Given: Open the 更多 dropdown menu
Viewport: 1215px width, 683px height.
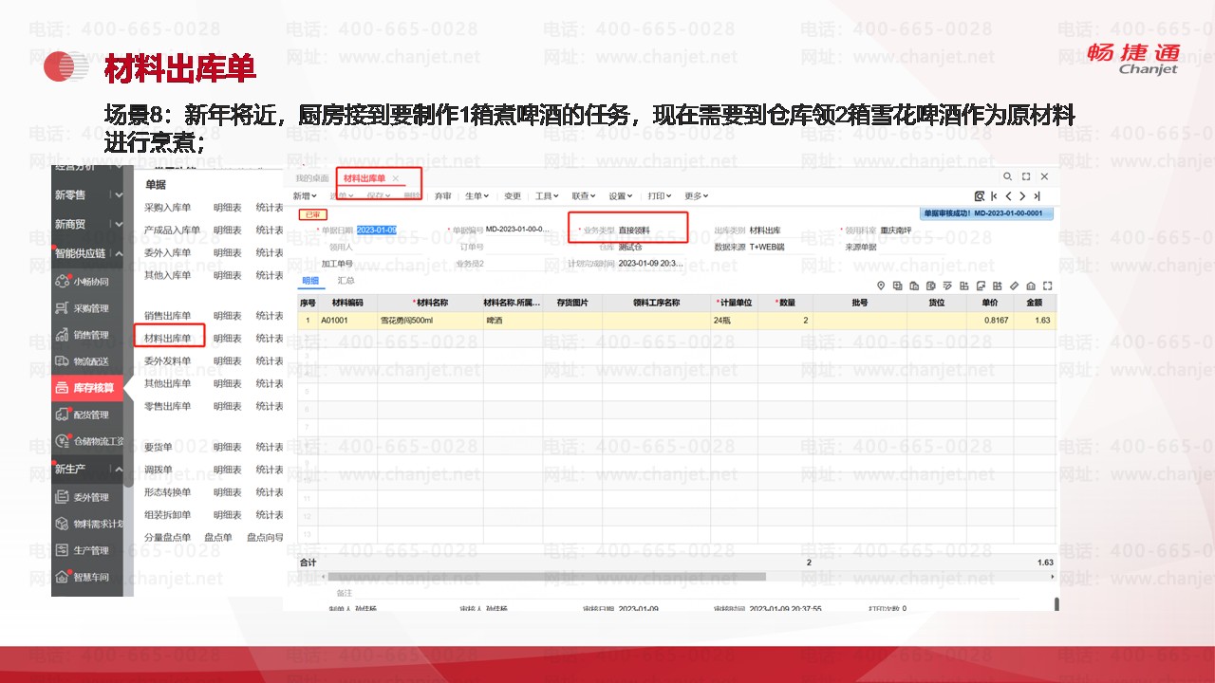Looking at the screenshot, I should coord(696,196).
